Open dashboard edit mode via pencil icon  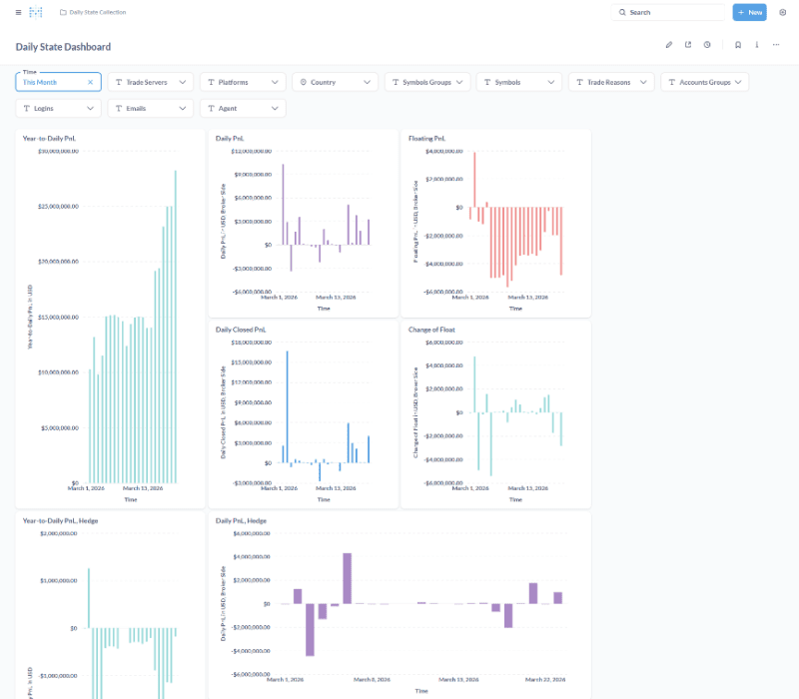[x=669, y=46]
